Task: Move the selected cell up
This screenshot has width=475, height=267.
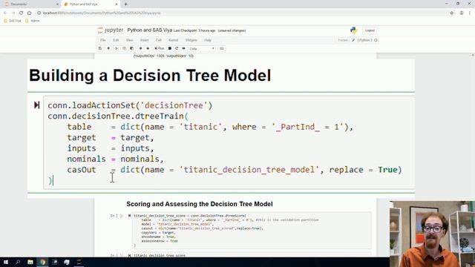Action: click(x=140, y=48)
